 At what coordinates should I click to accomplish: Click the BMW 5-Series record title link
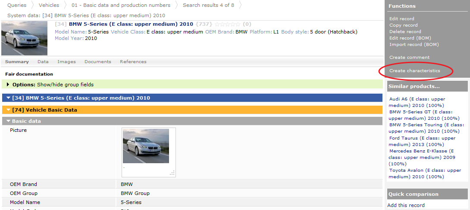[x=131, y=24]
